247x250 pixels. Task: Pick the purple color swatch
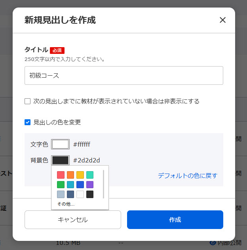tap(90, 185)
